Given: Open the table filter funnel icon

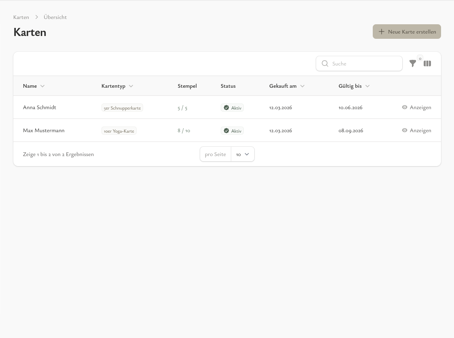Looking at the screenshot, I should coord(412,63).
